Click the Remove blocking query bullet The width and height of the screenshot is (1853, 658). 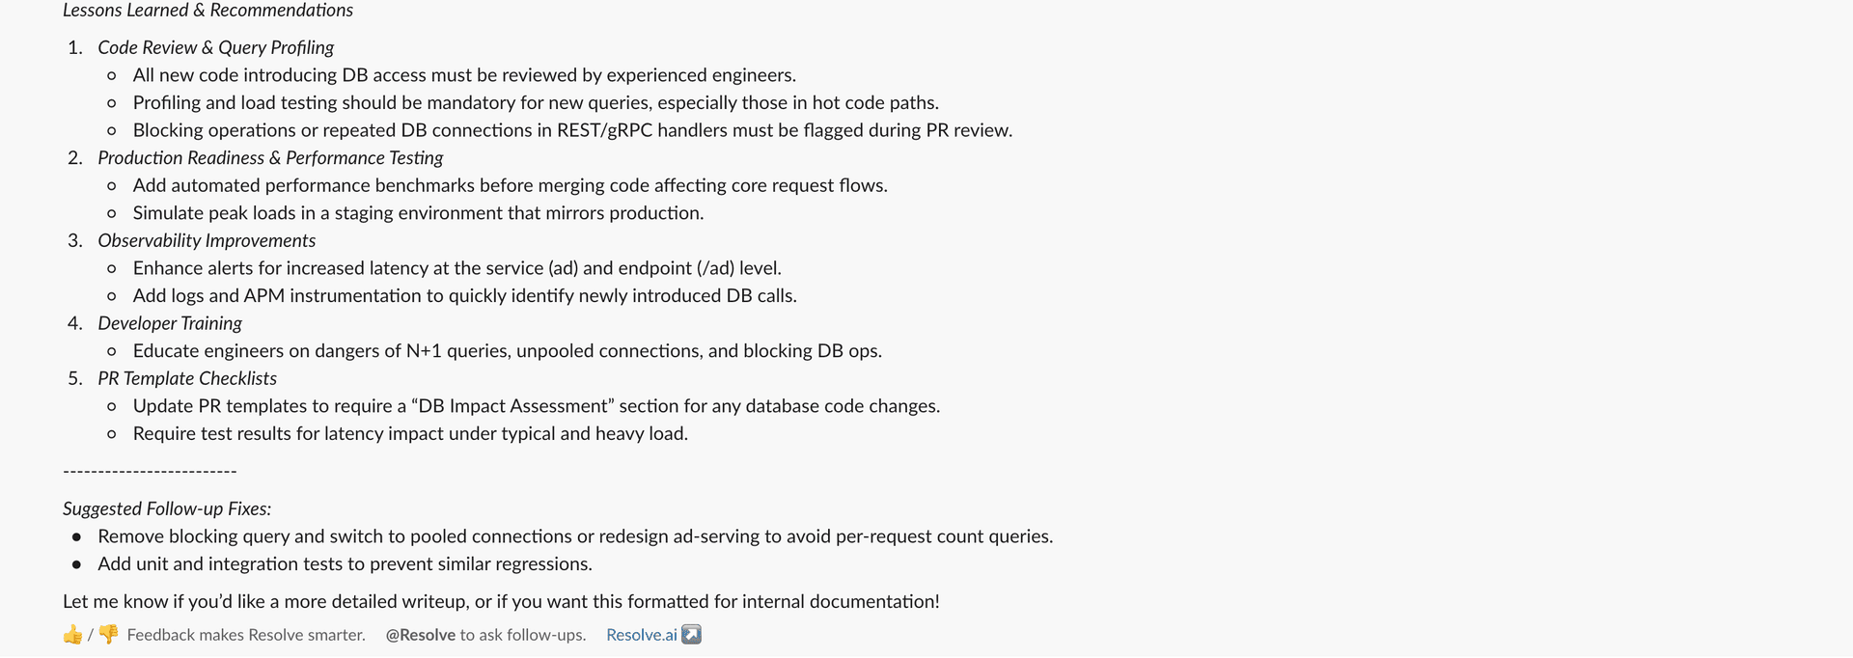pyautogui.click(x=575, y=536)
